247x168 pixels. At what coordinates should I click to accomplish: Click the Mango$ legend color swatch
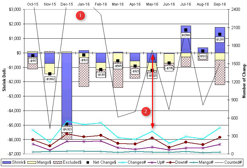click(x=32, y=162)
